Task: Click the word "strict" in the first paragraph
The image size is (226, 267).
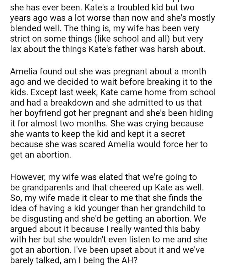Action: pyautogui.click(x=19, y=38)
